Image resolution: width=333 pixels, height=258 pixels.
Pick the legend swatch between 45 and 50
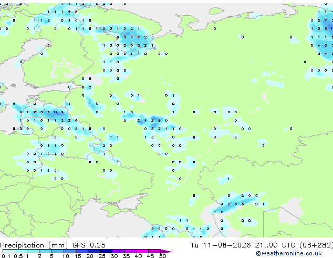[154, 251]
